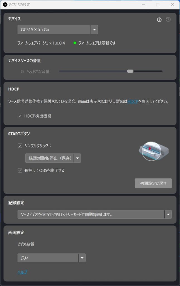Screen dimensions: 180x286
Task: Click the device information icon
Action: click(159, 20)
